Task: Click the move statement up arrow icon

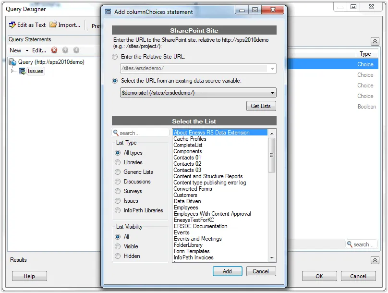Action: click(x=65, y=50)
